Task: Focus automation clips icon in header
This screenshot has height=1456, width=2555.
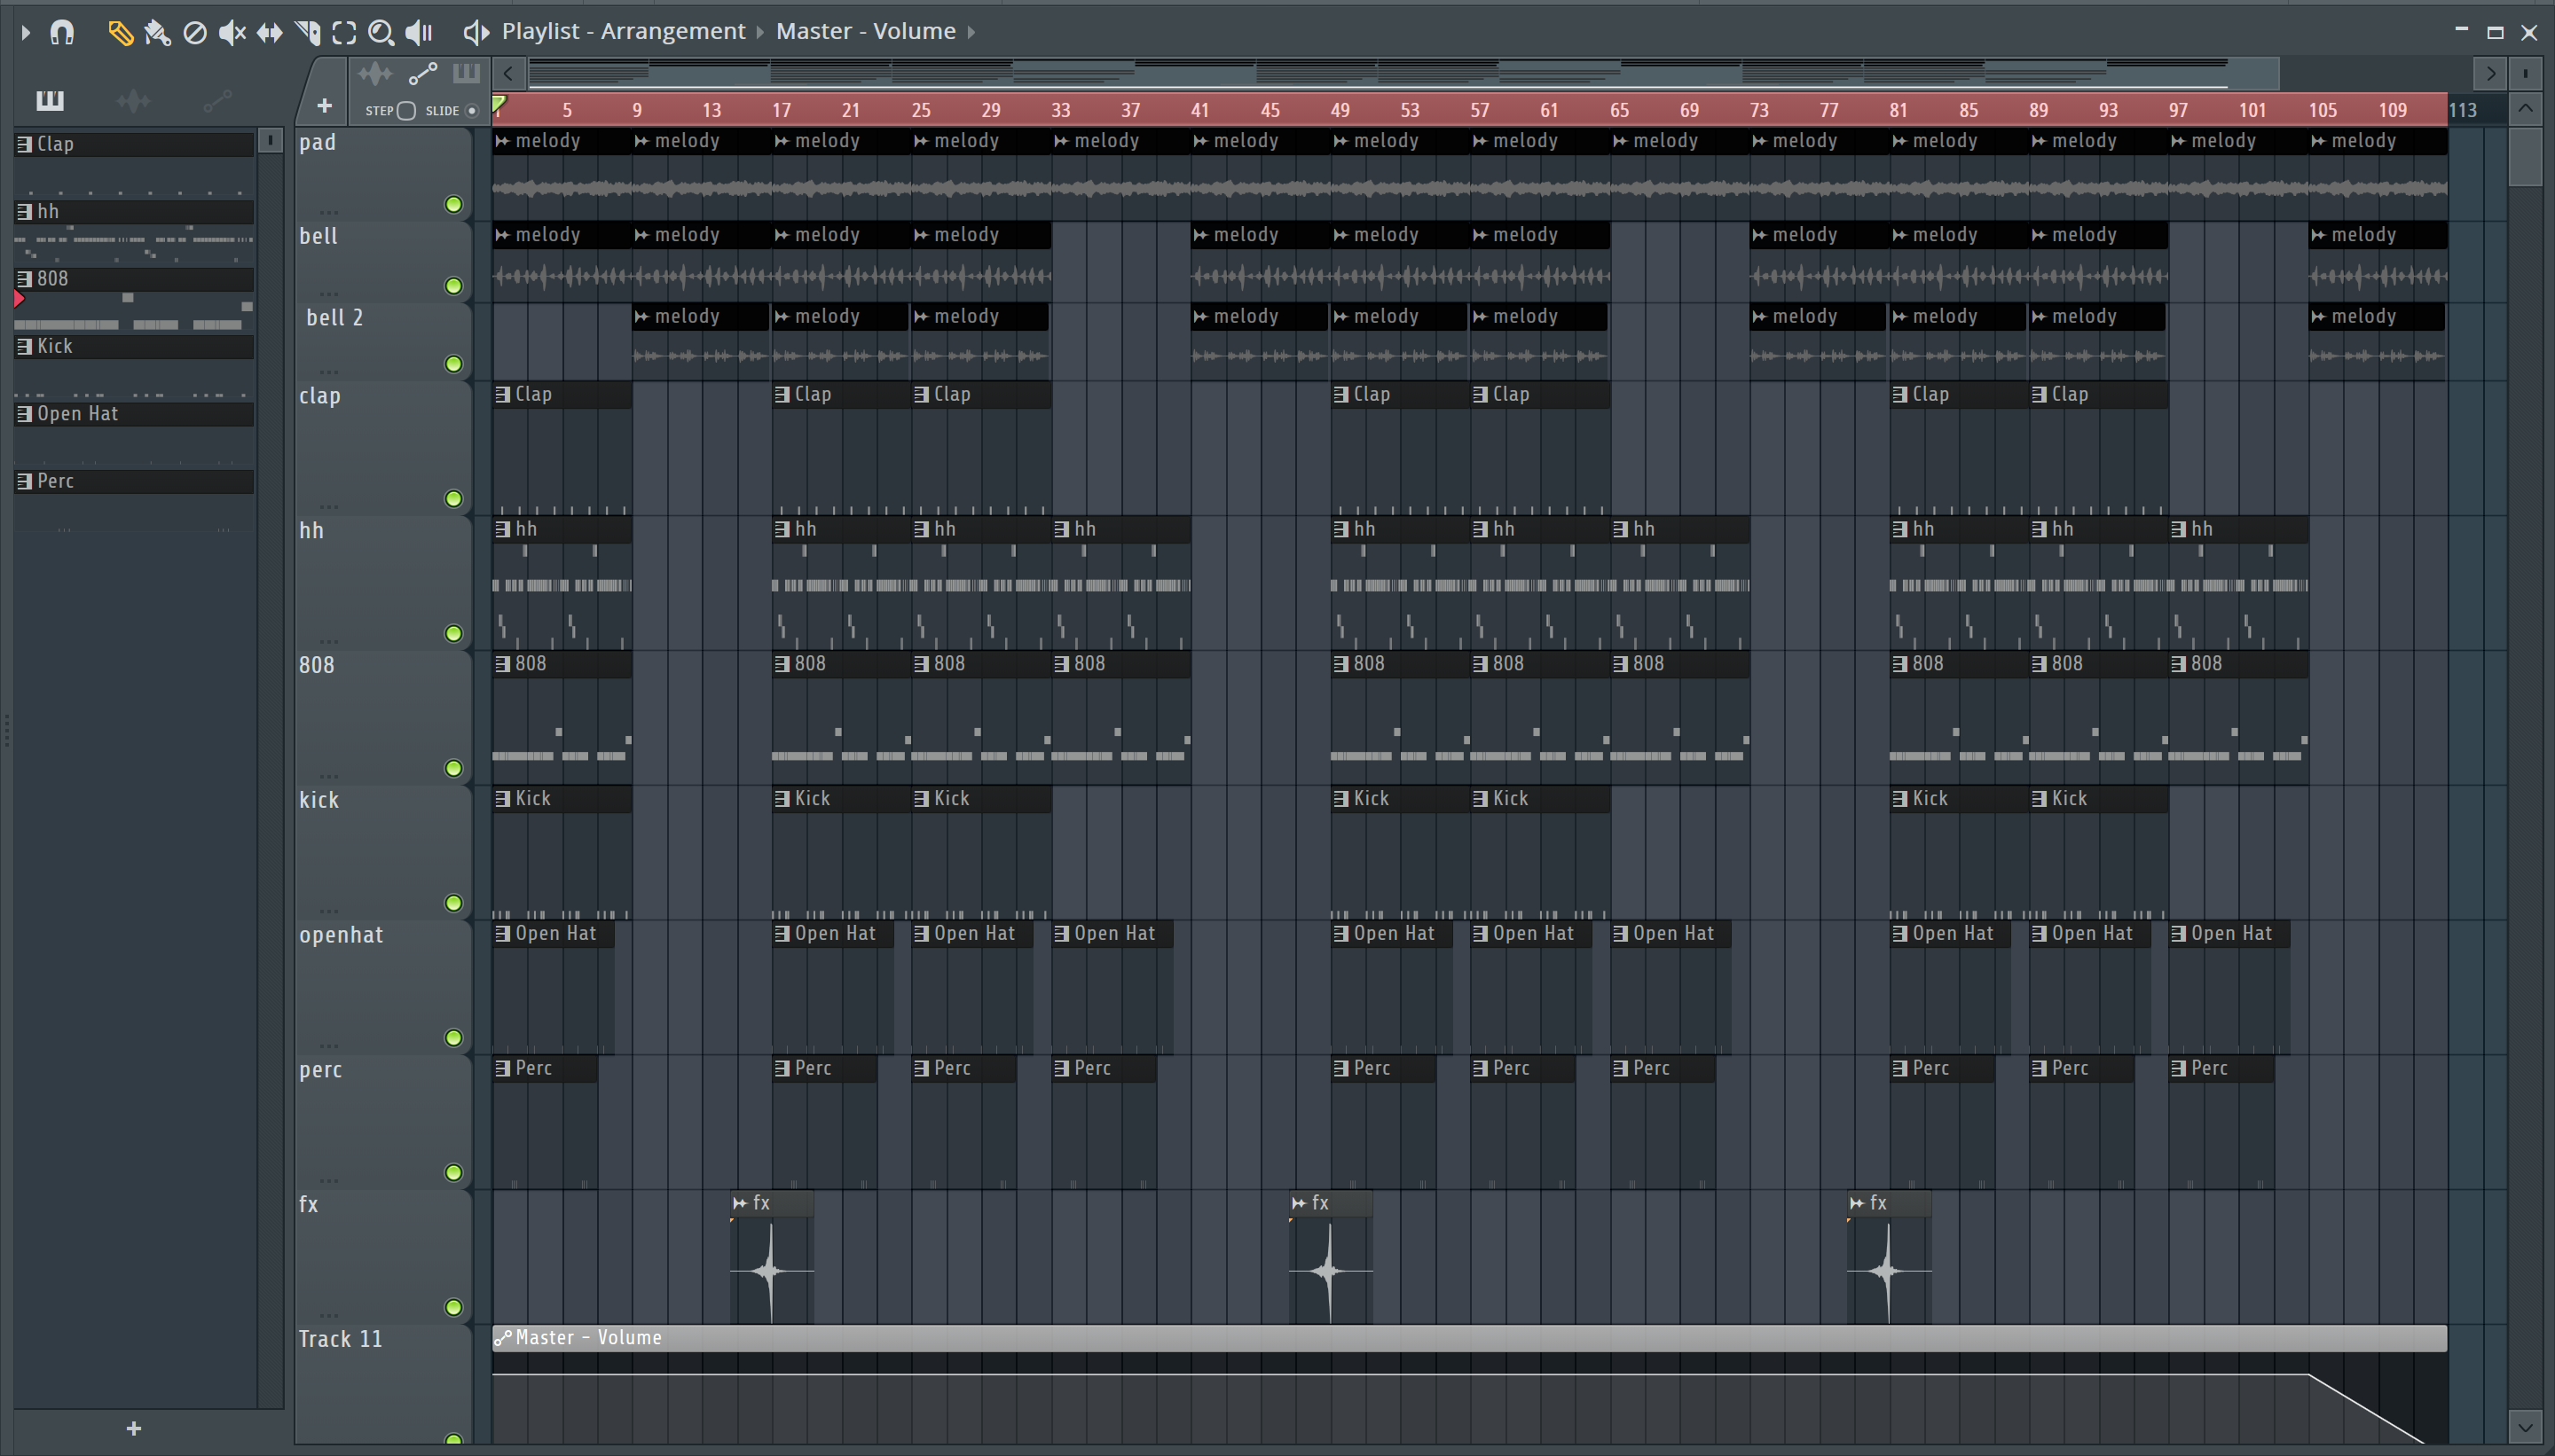Action: [422, 74]
